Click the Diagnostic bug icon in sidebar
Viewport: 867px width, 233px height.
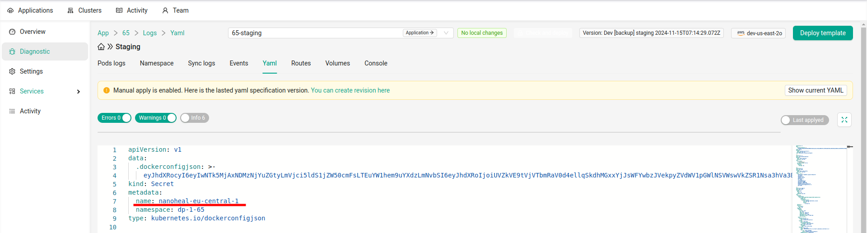click(12, 51)
